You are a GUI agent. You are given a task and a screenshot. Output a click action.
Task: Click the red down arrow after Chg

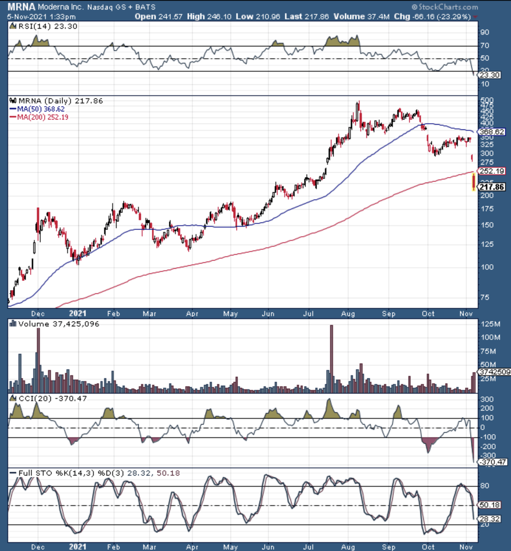pyautogui.click(x=475, y=17)
